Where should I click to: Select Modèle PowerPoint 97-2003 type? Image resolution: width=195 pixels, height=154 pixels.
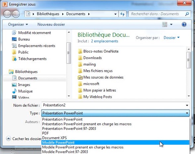(x=116, y=152)
